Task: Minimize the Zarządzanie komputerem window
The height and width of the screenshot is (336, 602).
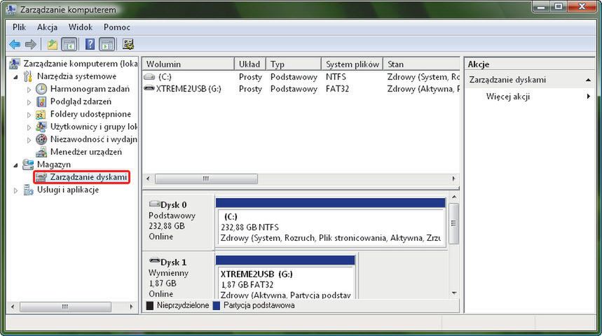Action: 541,6
